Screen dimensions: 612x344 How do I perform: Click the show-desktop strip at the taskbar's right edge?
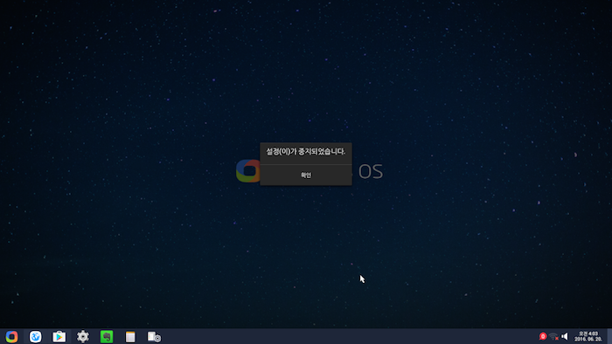(x=609, y=336)
